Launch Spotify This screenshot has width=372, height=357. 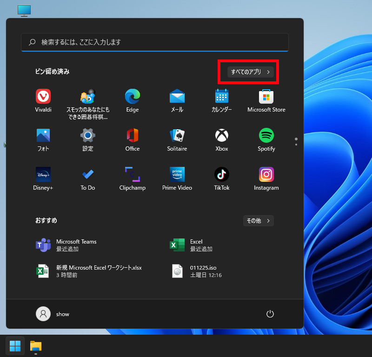tap(266, 140)
